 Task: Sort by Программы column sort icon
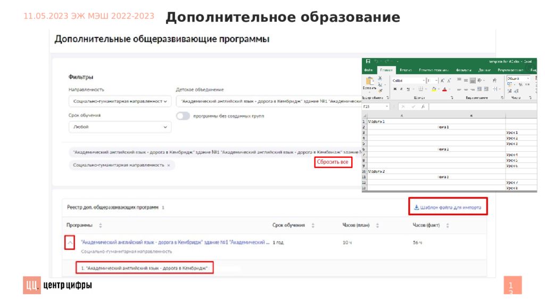[x=101, y=225]
